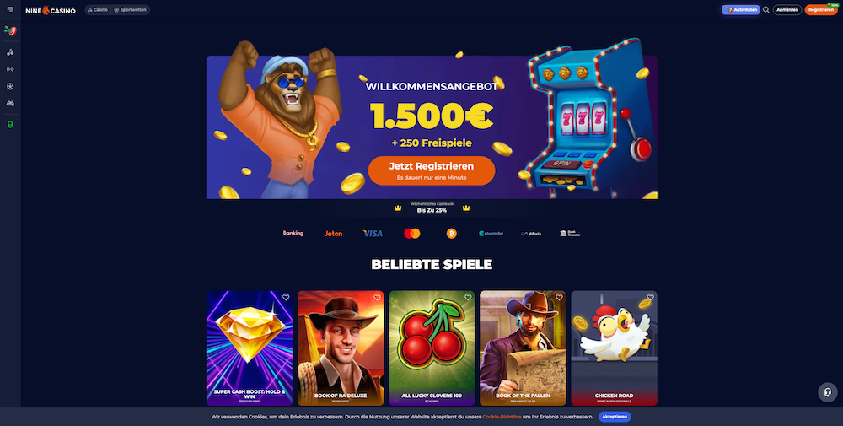
Task: Switch to the Sportwetten tab
Action: 130,9
